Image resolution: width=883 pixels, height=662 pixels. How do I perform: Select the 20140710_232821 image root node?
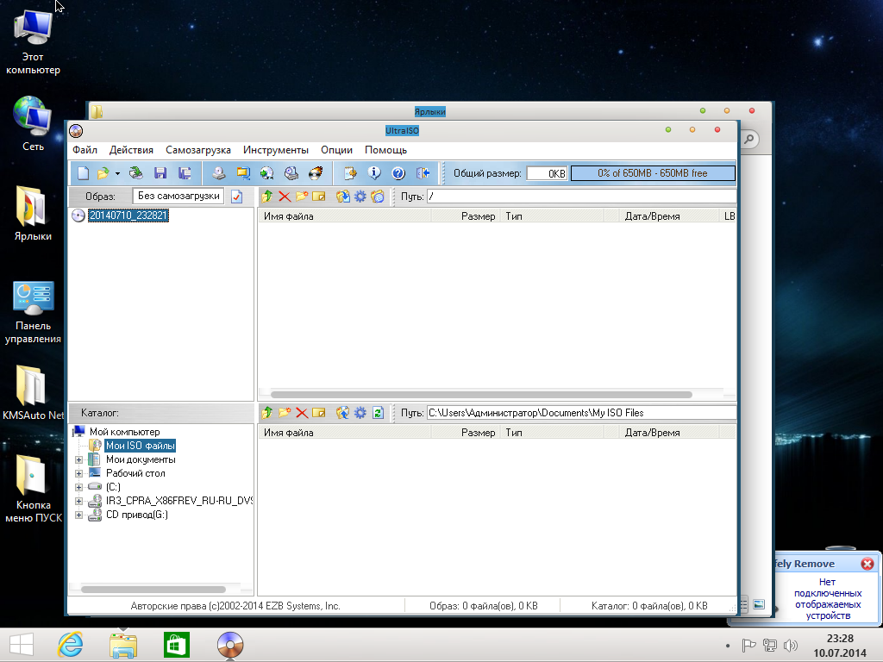(128, 215)
